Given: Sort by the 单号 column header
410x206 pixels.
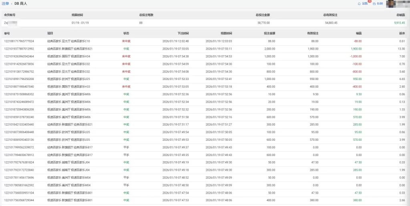Looking at the screenshot, I should 6,33.
